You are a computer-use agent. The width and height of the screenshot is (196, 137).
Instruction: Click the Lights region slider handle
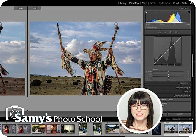(x=169, y=74)
